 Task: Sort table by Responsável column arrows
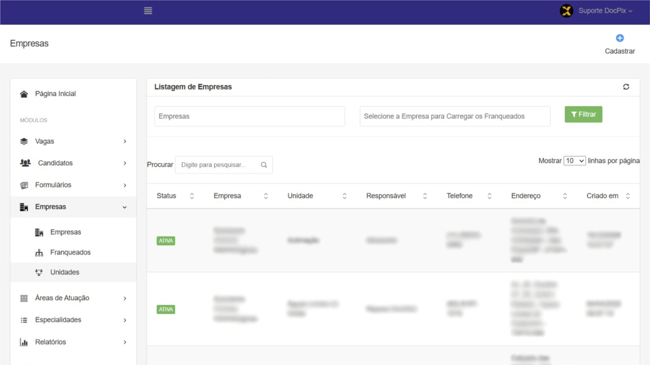coord(425,196)
